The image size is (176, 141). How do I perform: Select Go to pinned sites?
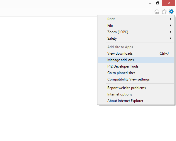pos(121,73)
